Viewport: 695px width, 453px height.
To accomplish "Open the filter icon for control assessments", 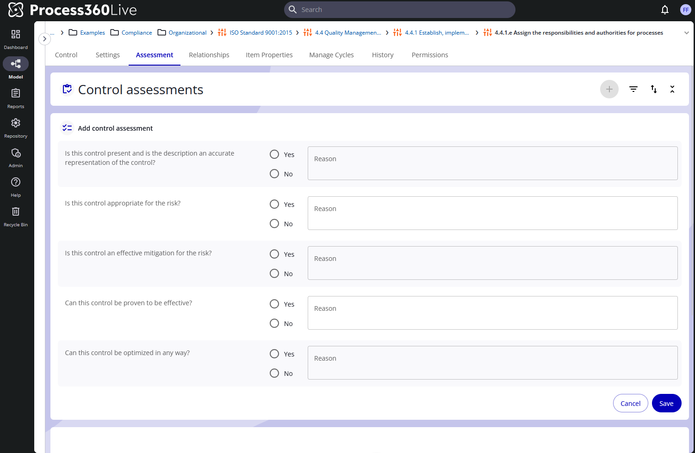I will (x=633, y=89).
